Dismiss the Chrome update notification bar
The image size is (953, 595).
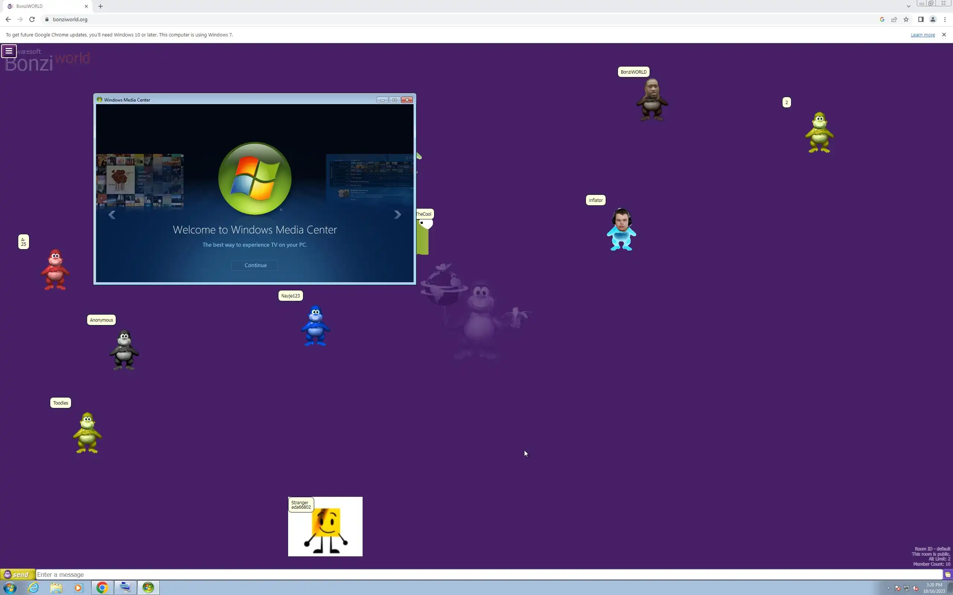(944, 35)
